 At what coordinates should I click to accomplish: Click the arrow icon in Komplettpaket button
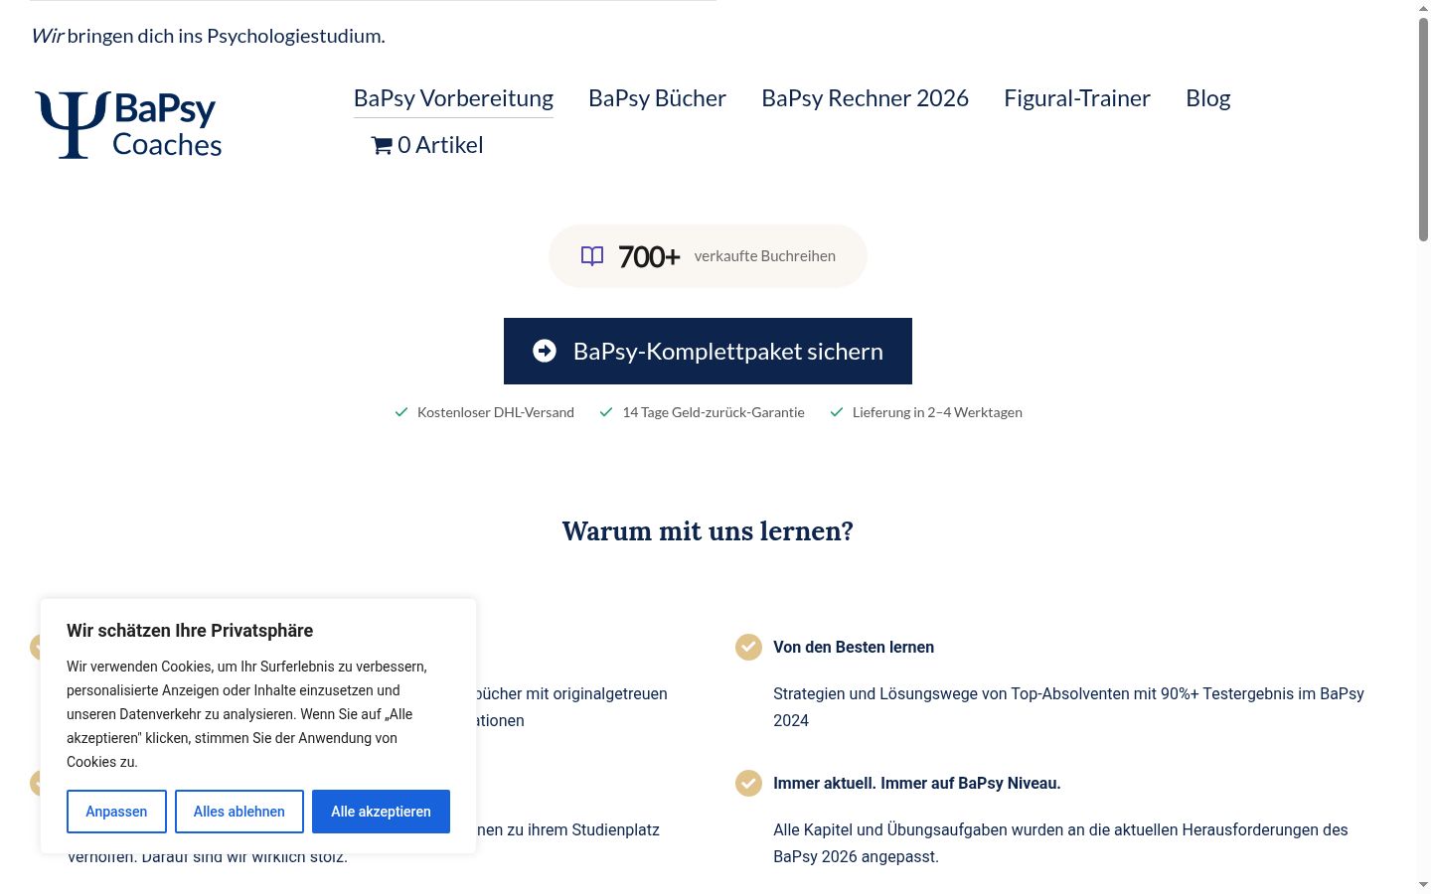tap(545, 351)
